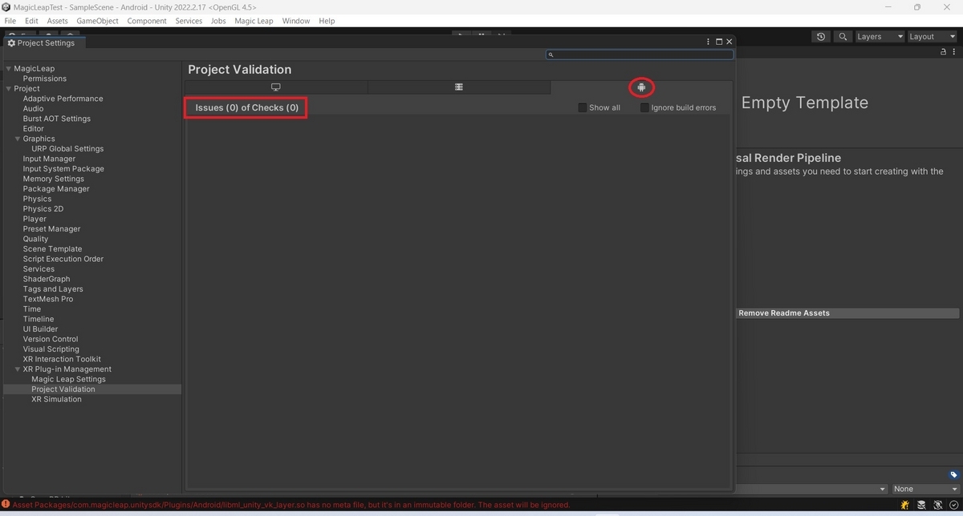
Task: Open the Inspector three-dot options menu
Action: click(954, 51)
